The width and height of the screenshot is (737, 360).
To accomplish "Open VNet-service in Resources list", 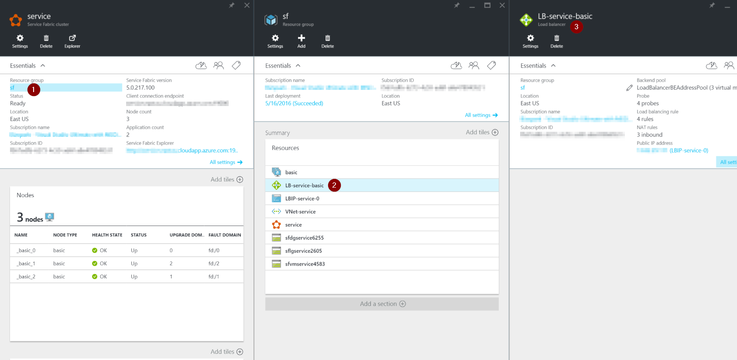I will [382, 212].
